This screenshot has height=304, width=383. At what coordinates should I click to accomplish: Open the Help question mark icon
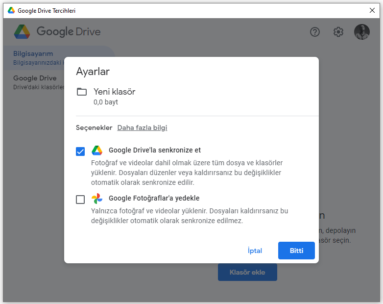(x=315, y=32)
